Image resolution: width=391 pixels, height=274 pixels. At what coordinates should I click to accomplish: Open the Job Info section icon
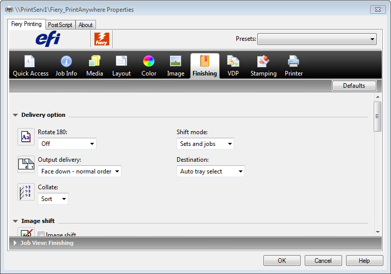[x=66, y=62]
